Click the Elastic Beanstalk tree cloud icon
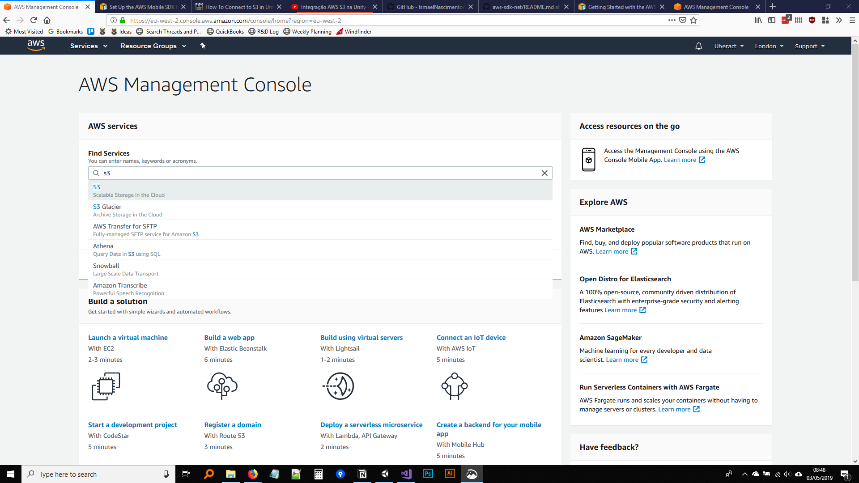Viewport: 859px width, 483px height. click(222, 386)
